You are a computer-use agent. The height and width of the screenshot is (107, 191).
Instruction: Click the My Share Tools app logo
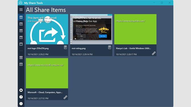20,3
